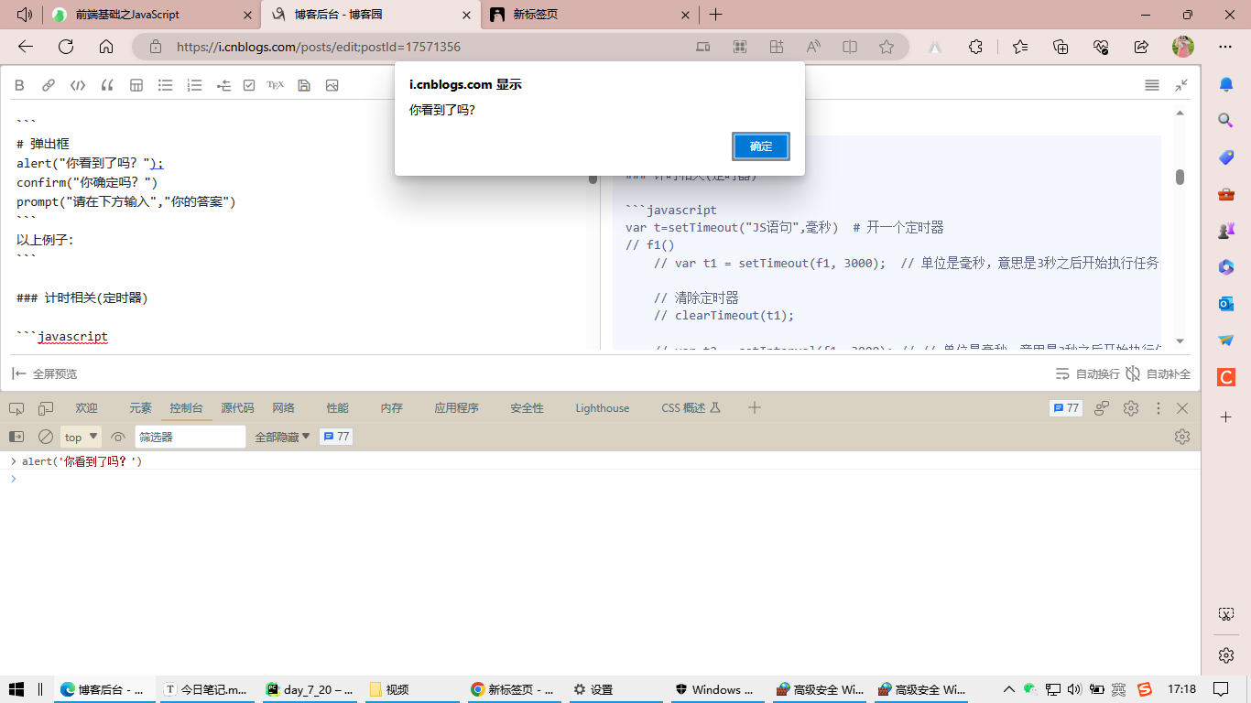Switch to the 前端基础之JavaScript browser tab
This screenshot has height=703, width=1251.
(153, 15)
